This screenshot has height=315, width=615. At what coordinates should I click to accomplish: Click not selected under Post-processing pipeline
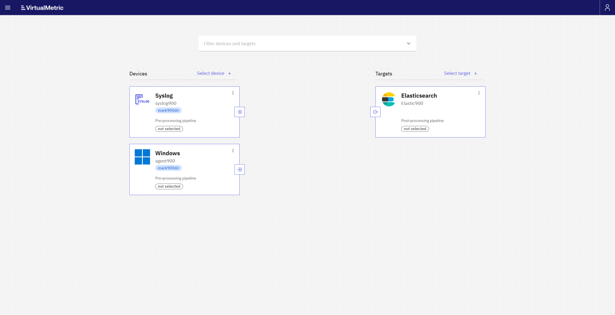click(x=415, y=129)
